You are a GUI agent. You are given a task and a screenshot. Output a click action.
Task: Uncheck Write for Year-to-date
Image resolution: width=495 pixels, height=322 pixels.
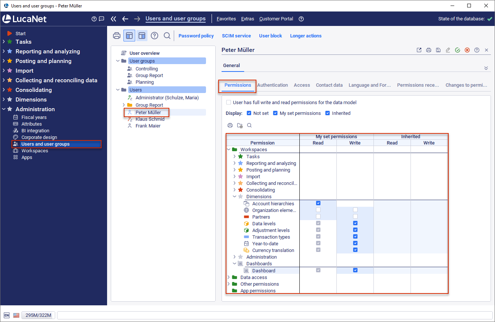click(355, 243)
